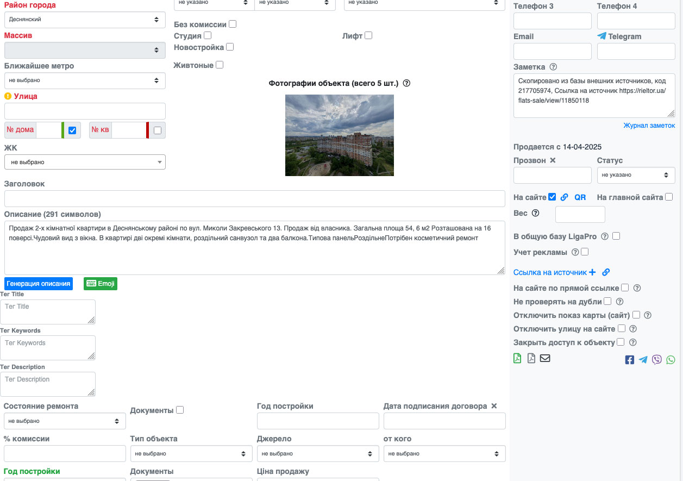The image size is (683, 481).
Task: Open the Район города dropdown
Action: [x=85, y=20]
